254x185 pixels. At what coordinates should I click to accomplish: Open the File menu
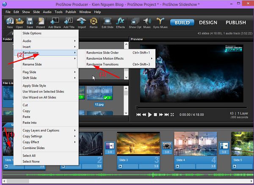coord(8,12)
